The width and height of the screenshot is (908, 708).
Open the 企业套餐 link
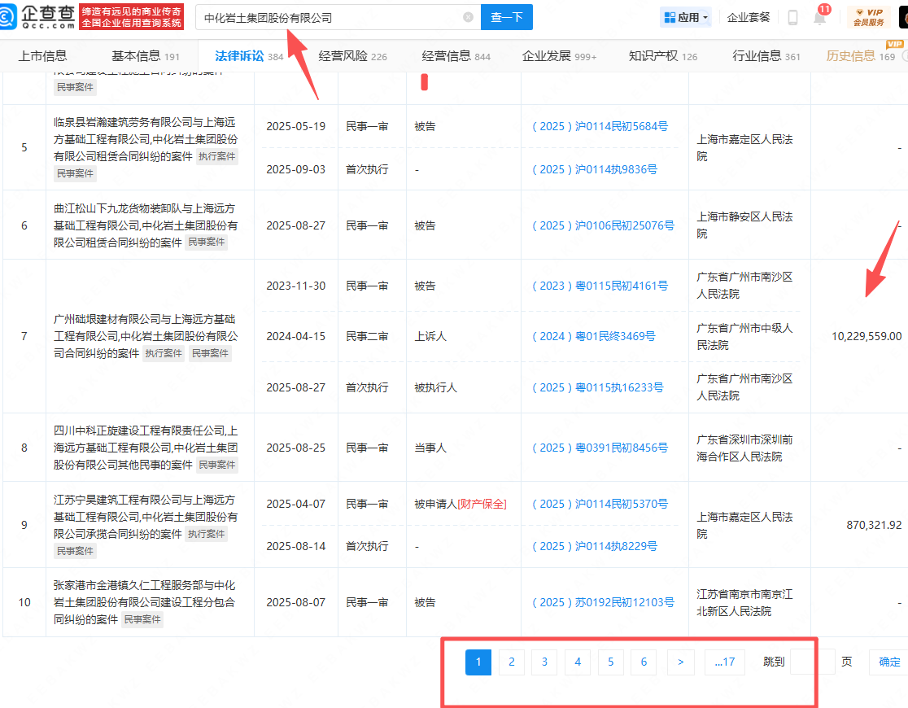[x=749, y=17]
